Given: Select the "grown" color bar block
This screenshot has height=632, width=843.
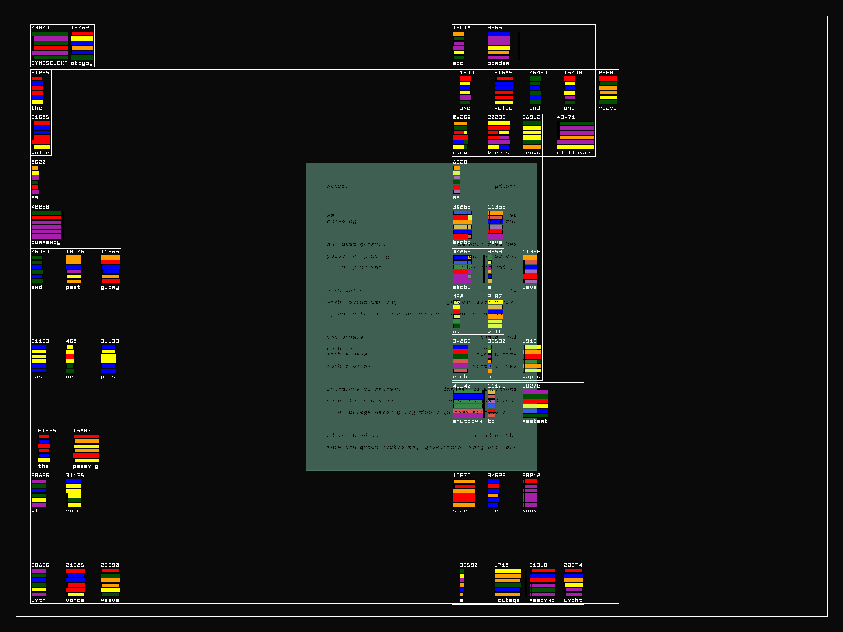Looking at the screenshot, I should point(532,135).
